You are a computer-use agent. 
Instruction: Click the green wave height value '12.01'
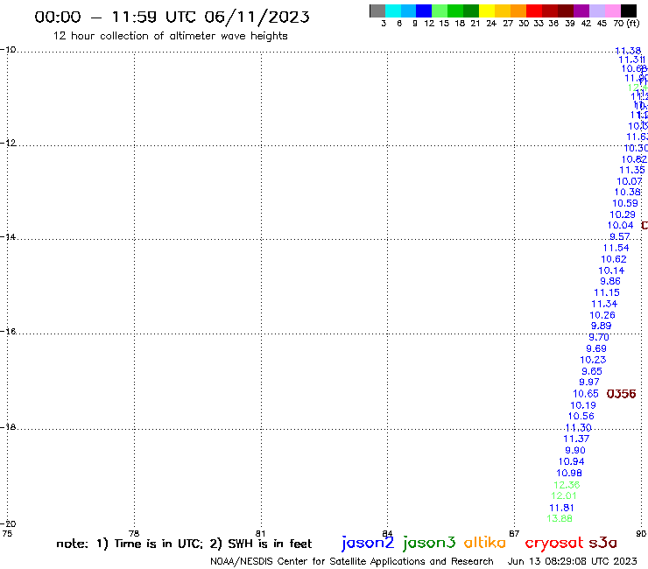click(x=564, y=495)
